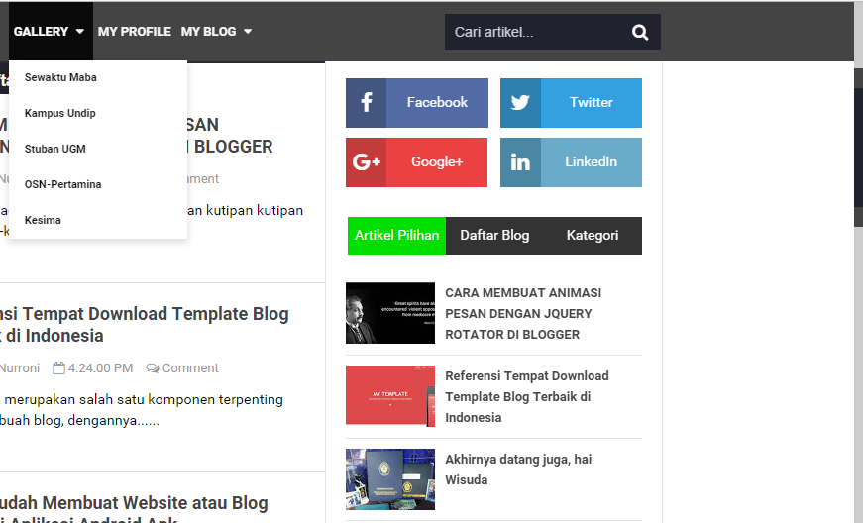
Task: Click the page vertical scrollbar thumb
Action: click(858, 148)
